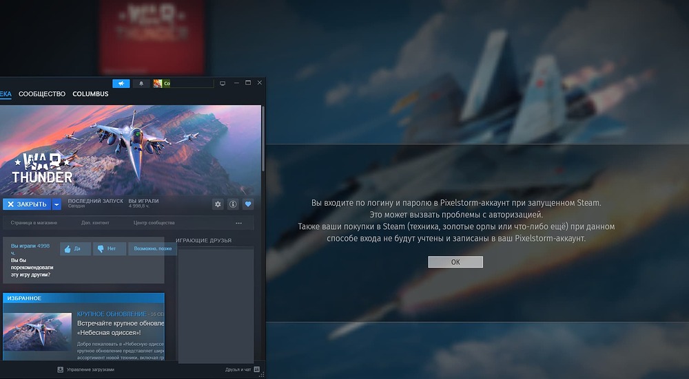689x379 pixels.
Task: Open the three-dots more links menu
Action: 238,224
